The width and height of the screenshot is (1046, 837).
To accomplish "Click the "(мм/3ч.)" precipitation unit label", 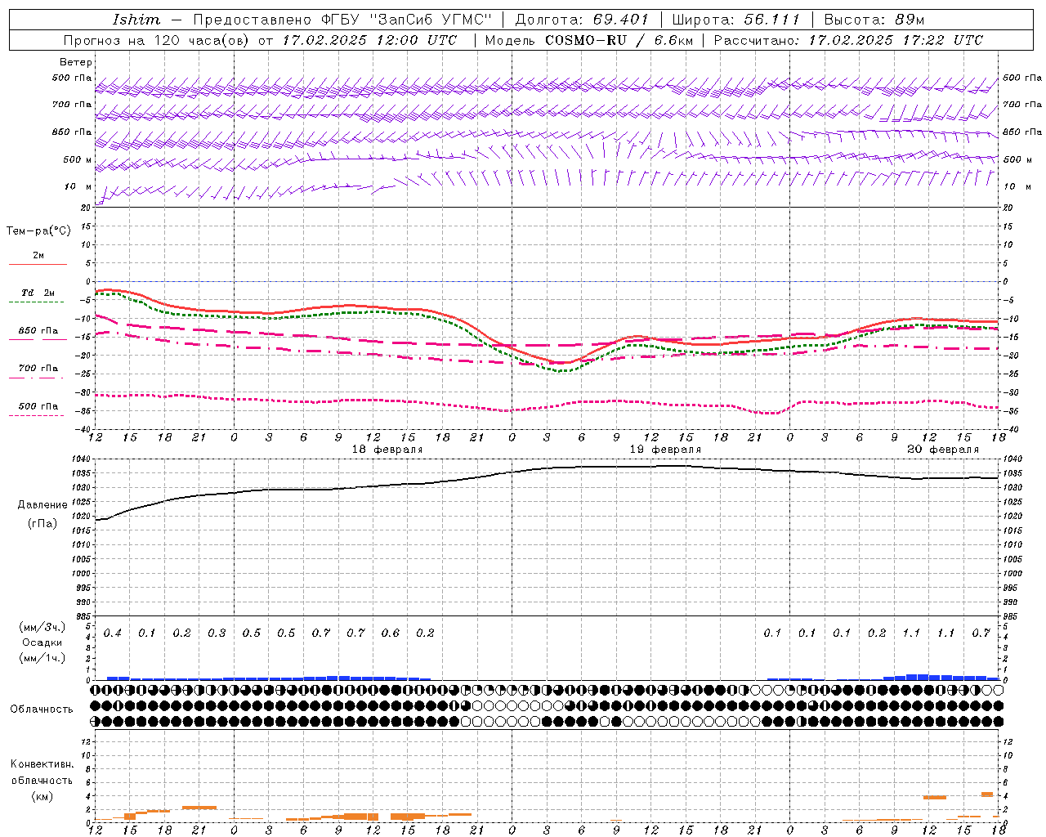I will point(42,627).
